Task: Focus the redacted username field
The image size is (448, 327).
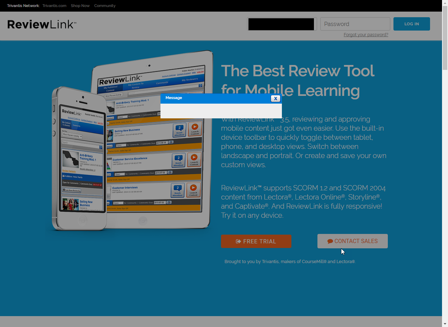Action: point(282,24)
